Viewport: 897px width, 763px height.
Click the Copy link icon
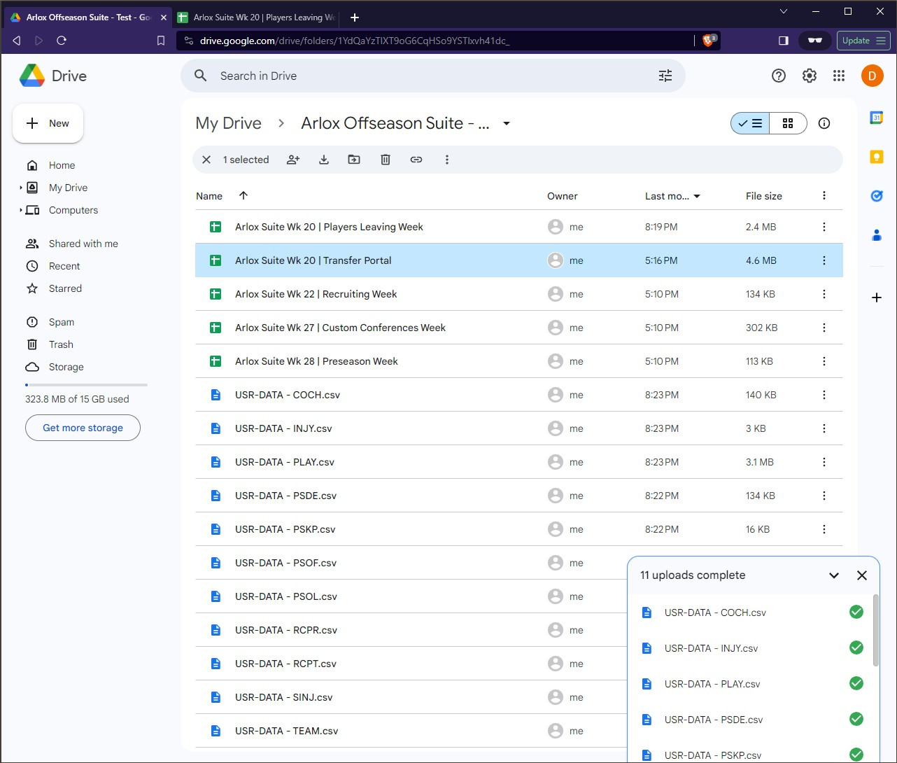click(x=416, y=160)
